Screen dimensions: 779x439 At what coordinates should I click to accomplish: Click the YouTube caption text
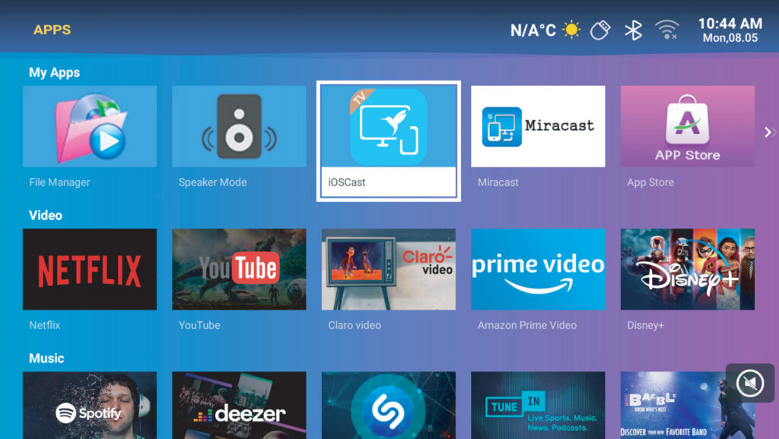(199, 326)
